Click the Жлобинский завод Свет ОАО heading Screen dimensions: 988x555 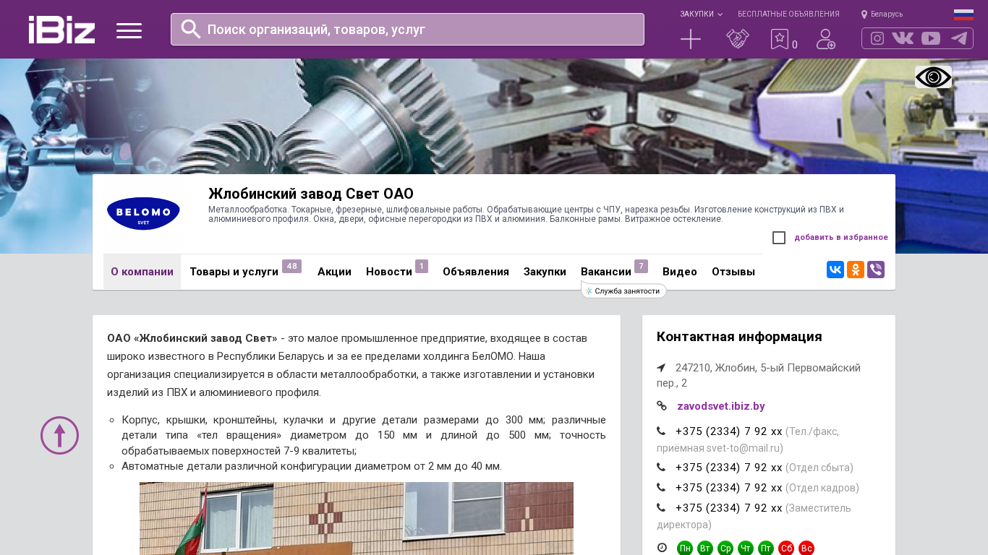click(311, 194)
